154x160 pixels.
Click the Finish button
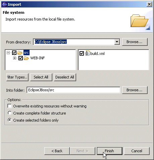pos(109,151)
